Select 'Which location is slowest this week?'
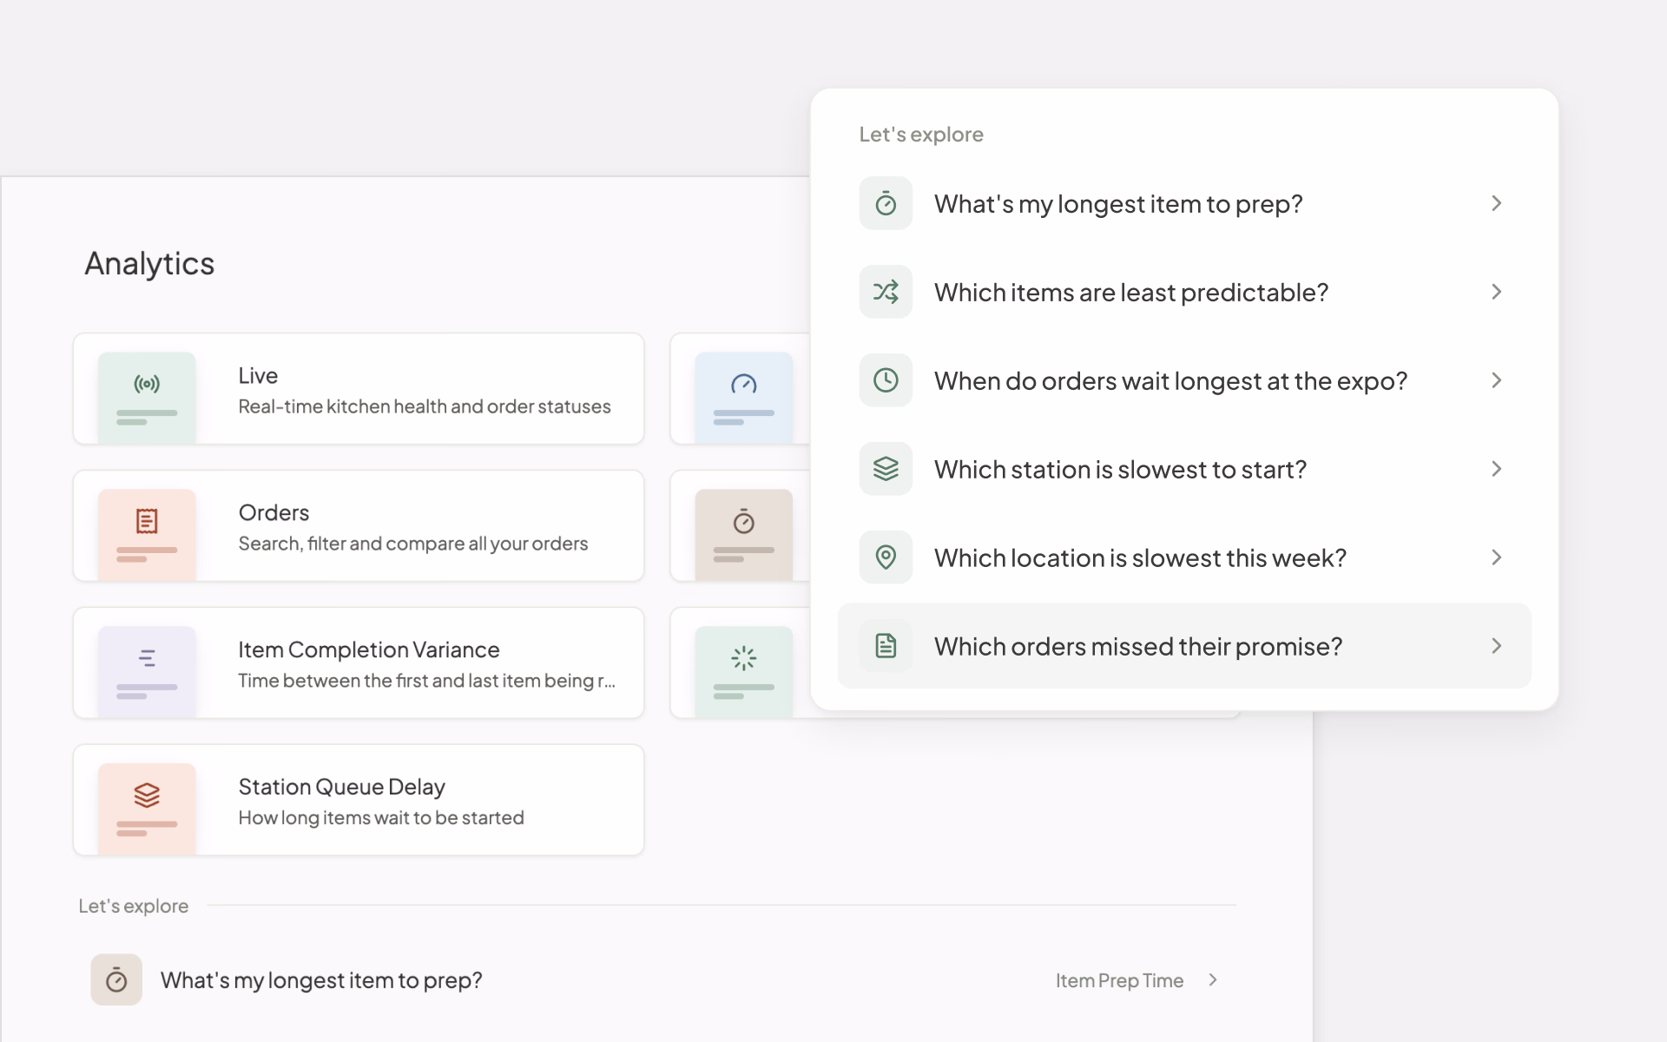 pos(1184,557)
